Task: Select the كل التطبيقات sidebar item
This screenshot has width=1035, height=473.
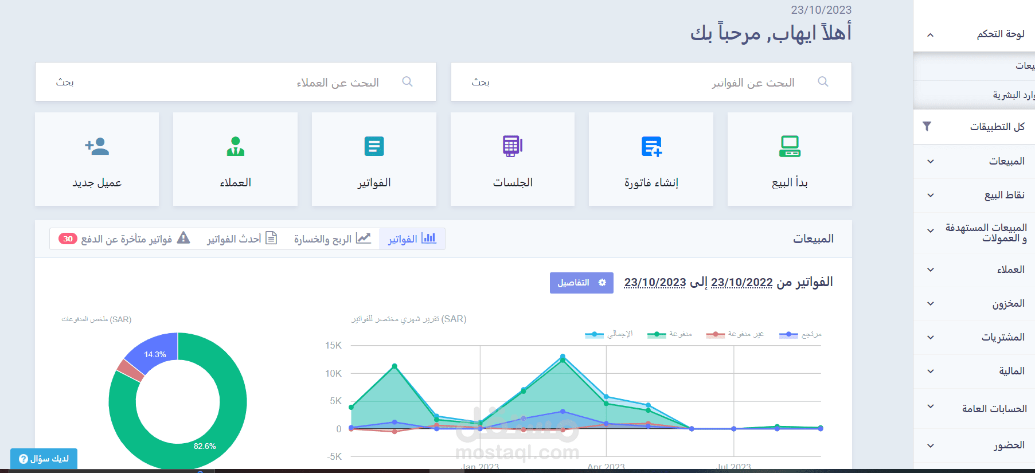Action: [974, 126]
